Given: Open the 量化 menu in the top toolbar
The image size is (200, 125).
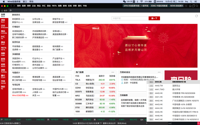Looking at the screenshot, I should click(x=80, y=6).
